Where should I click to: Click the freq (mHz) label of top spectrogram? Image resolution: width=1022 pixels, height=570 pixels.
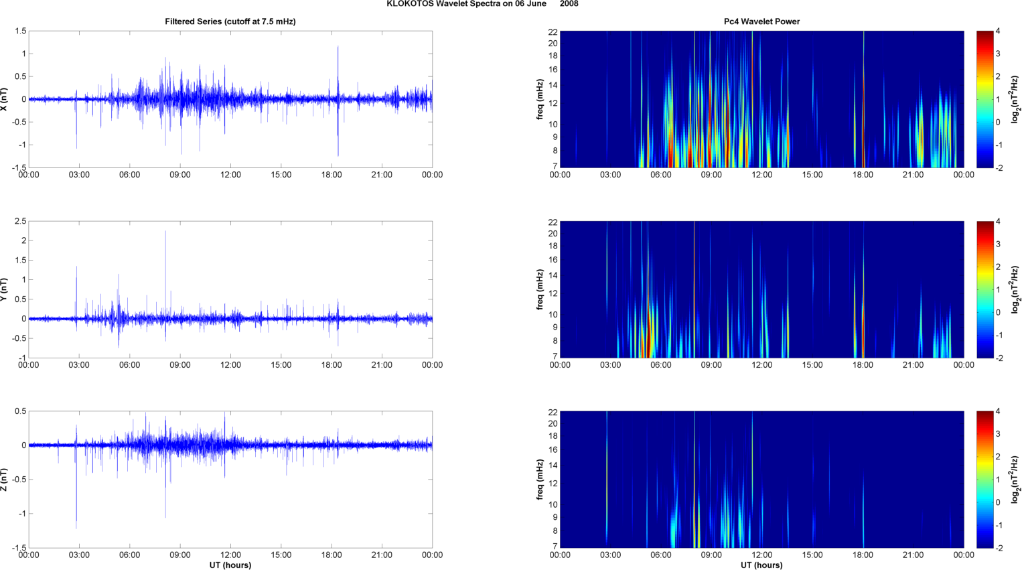click(x=540, y=99)
